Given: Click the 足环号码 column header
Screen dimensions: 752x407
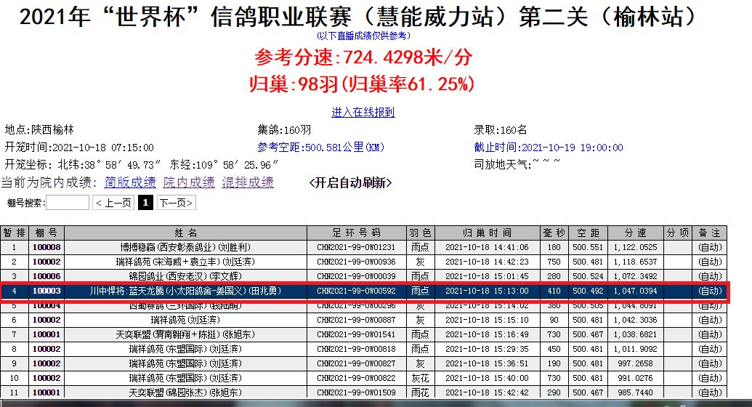Looking at the screenshot, I should point(356,233).
